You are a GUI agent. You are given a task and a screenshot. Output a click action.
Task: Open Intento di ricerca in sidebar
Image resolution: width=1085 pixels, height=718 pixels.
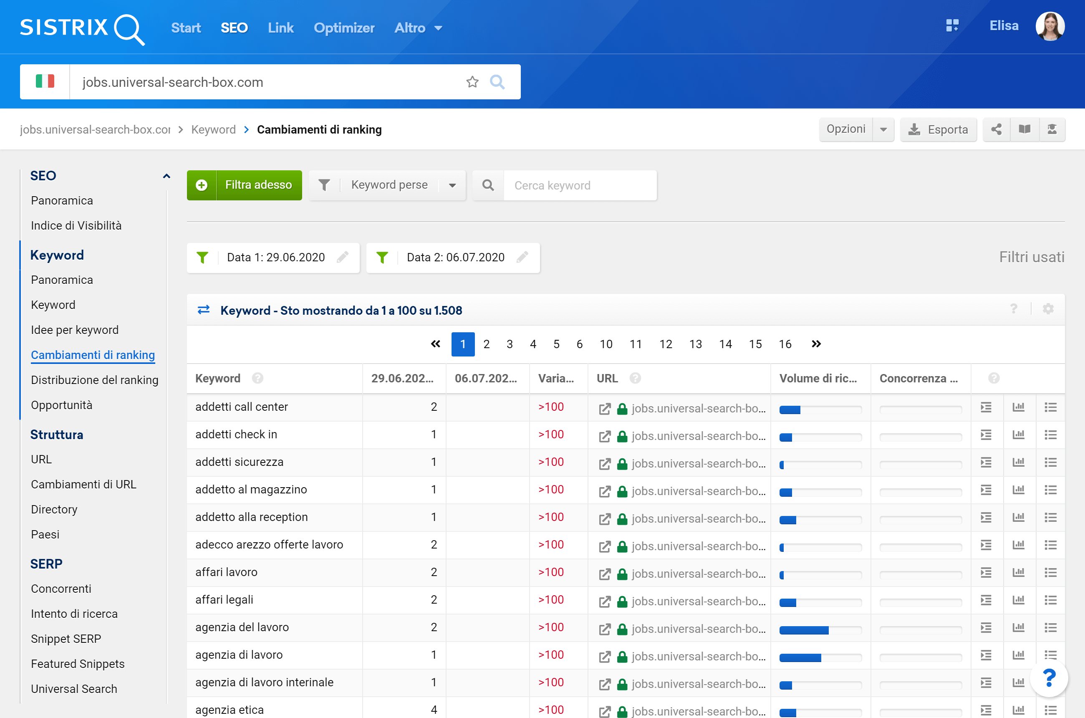74,614
